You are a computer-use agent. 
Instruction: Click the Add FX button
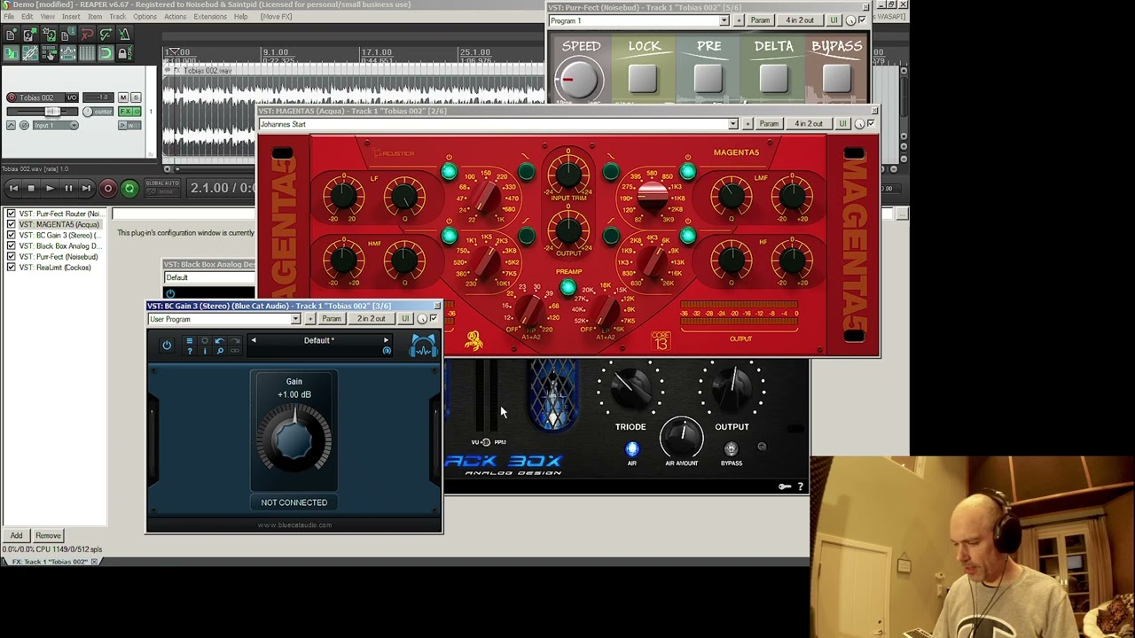[x=16, y=535]
